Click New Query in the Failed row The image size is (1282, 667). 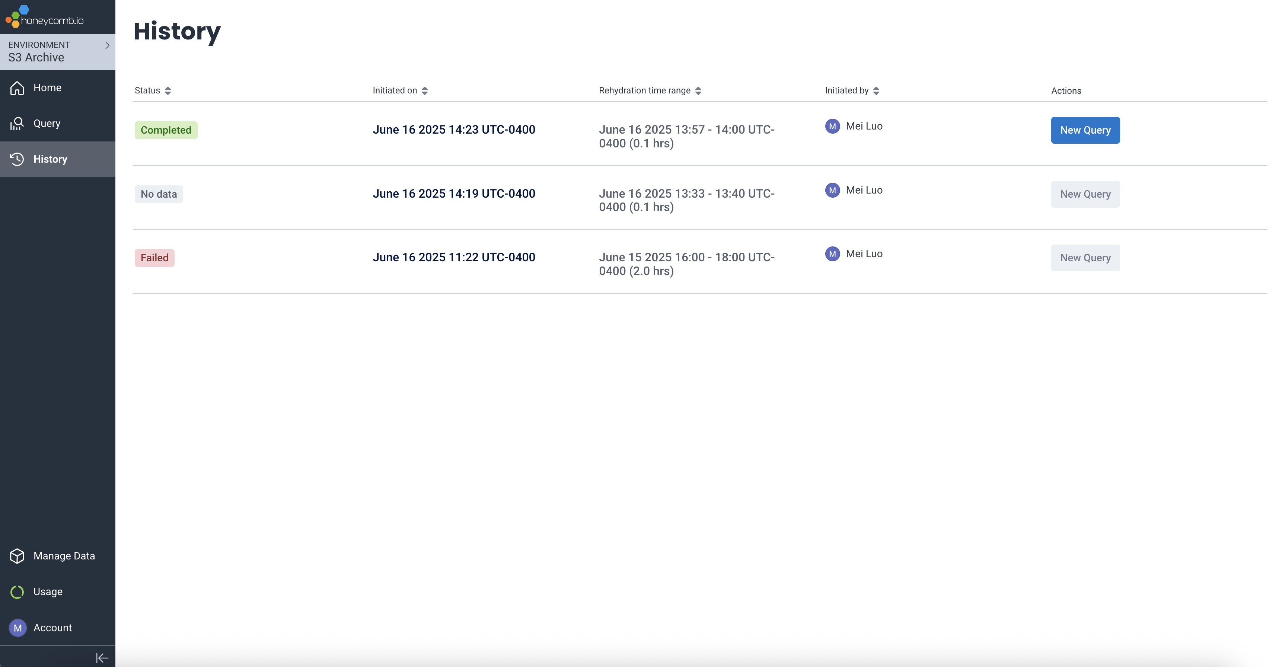(x=1085, y=258)
